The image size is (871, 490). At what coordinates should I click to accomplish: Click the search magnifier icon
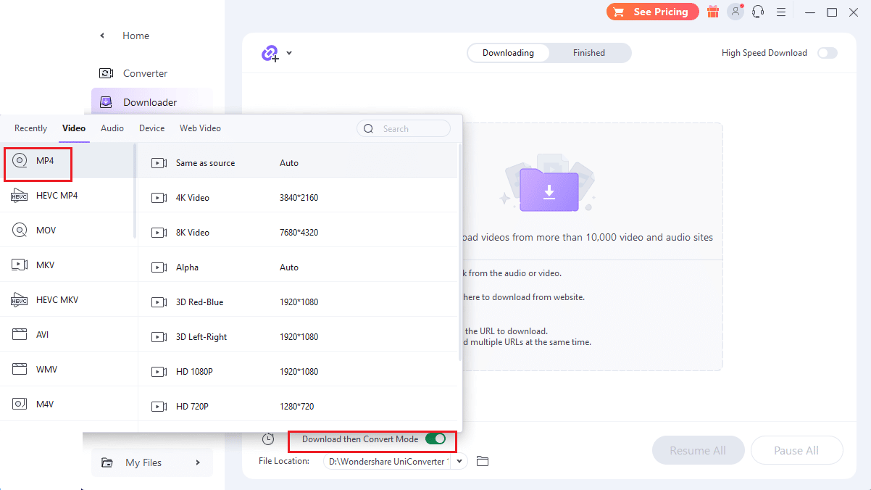click(368, 128)
